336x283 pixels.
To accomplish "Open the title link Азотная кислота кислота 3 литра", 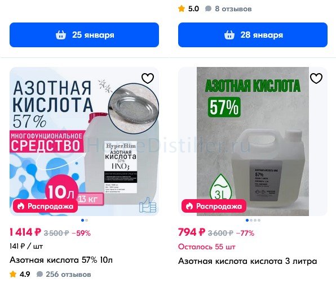I will point(247,261).
